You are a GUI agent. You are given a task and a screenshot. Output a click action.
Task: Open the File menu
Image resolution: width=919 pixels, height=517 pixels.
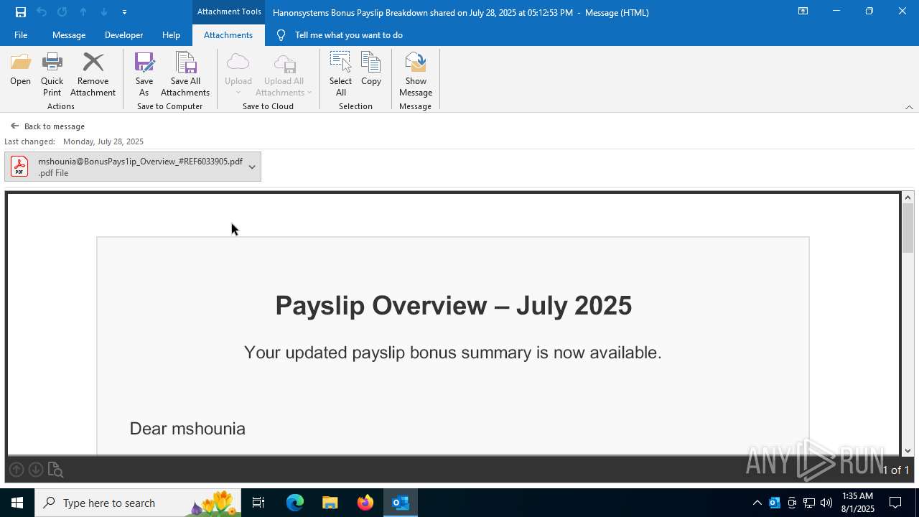pyautogui.click(x=21, y=35)
